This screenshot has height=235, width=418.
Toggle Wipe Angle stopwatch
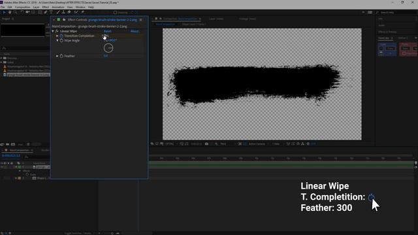(x=61, y=40)
